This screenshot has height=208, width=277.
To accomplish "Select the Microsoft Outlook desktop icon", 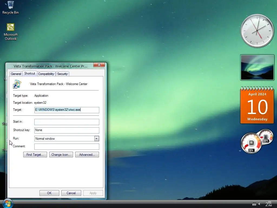I will pyautogui.click(x=11, y=32).
